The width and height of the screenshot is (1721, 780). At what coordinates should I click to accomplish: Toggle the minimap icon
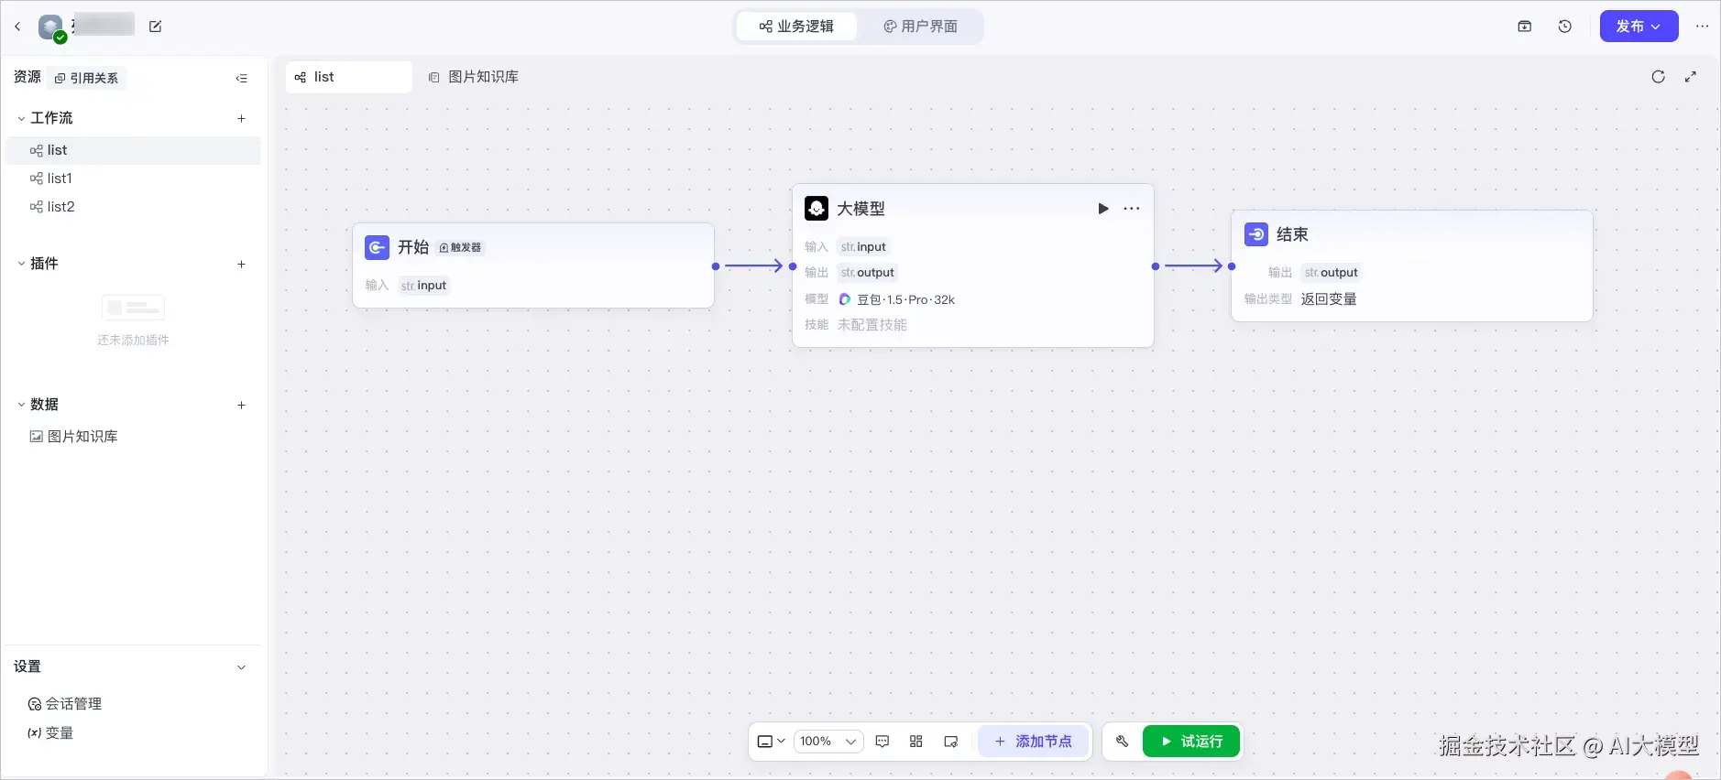tap(951, 742)
